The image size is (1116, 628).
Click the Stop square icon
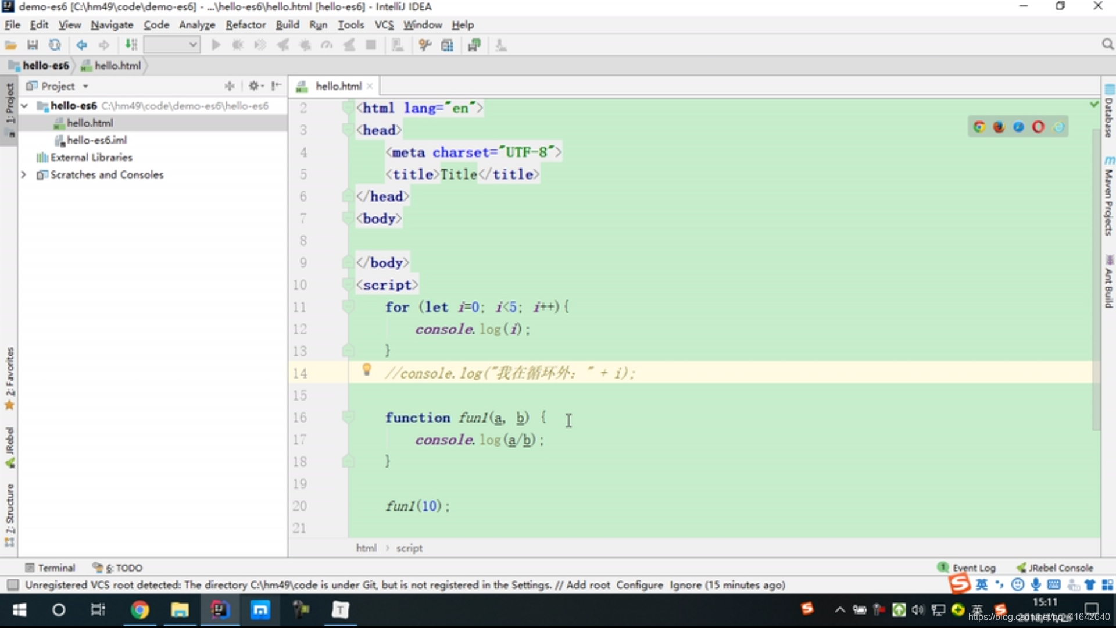(x=371, y=45)
